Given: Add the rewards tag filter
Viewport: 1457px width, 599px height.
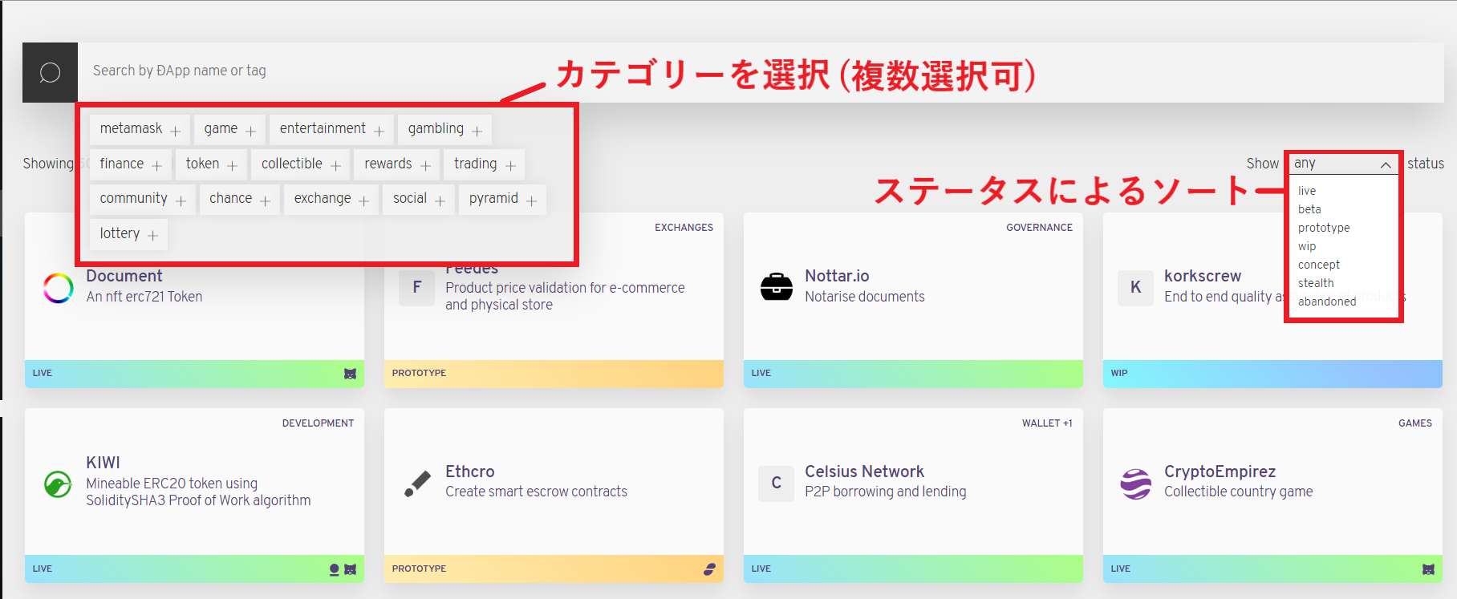Looking at the screenshot, I should tap(397, 164).
